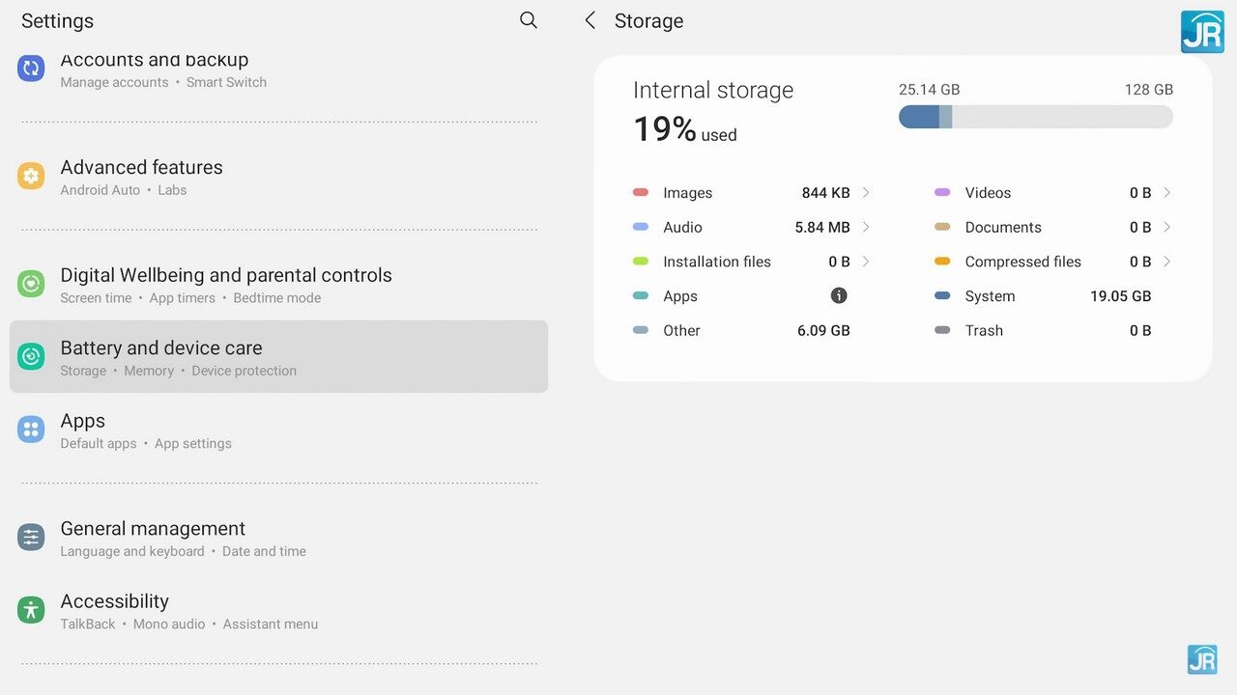Tap the General management sliders icon
The height and width of the screenshot is (695, 1237).
(31, 538)
